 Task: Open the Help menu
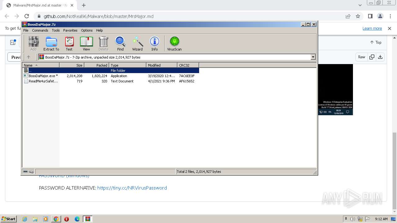[x=100, y=30]
